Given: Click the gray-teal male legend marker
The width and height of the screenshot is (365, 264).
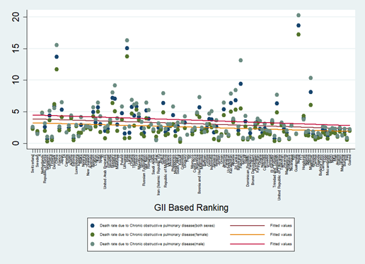Looking at the screenshot, I should (93, 244).
